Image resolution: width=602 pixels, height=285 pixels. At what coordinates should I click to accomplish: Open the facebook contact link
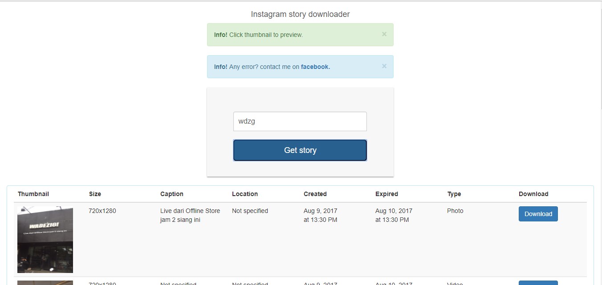pos(315,67)
